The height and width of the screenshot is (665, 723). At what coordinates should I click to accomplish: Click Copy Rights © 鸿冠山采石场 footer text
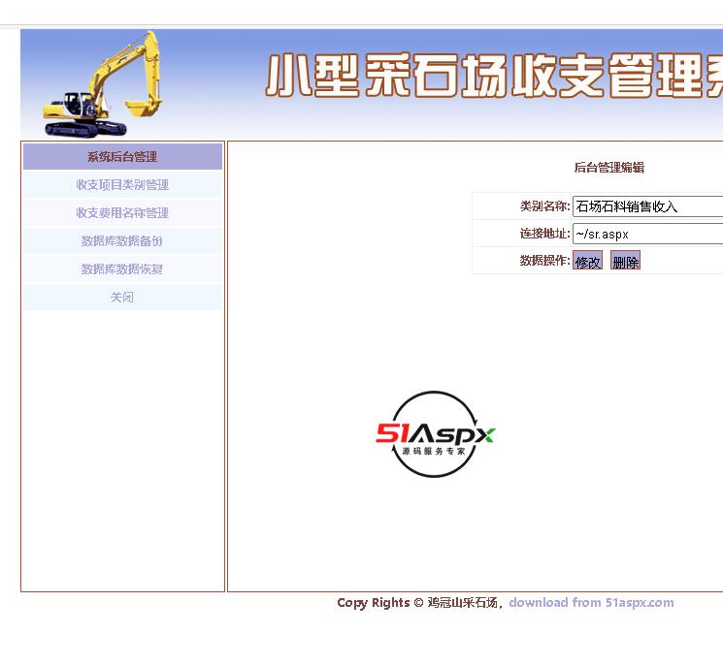pos(417,602)
